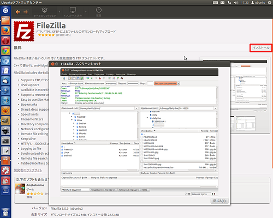Image resolution: width=273 pixels, height=218 pixels.
Task: Show the Installed software view
Action: pos(73,12)
